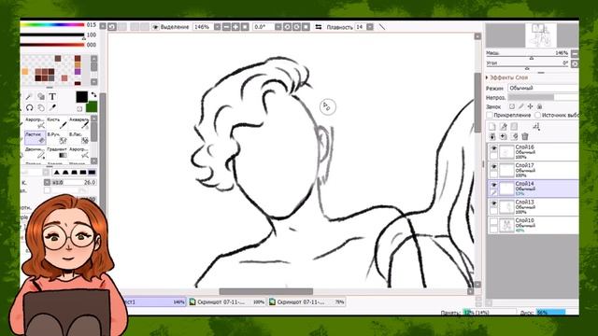Select the Gradient (Градиент) tool
Viewport: 598px width, 336px height.
click(57, 153)
